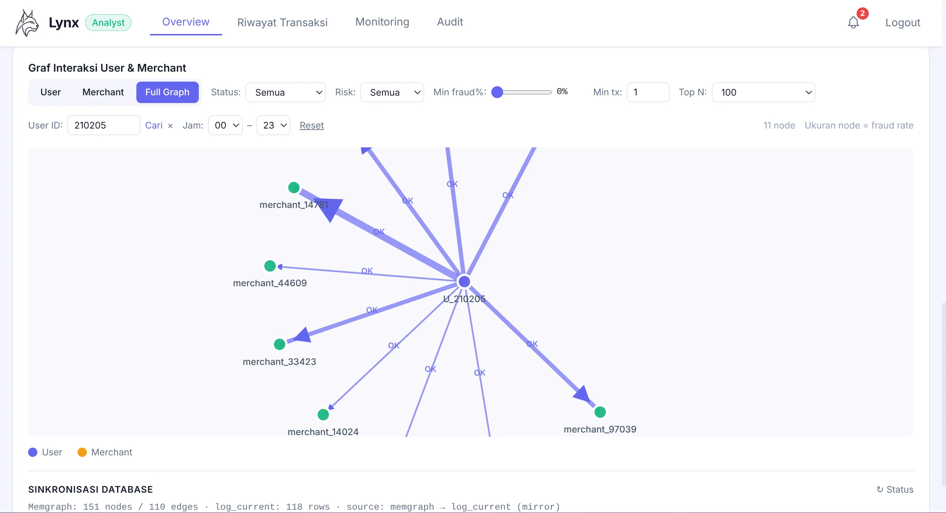Click the Reset link
The width and height of the screenshot is (946, 513).
point(312,126)
